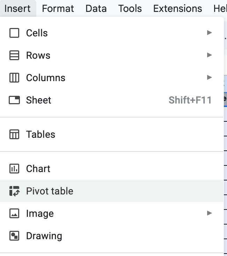Click the Chart icon to insert chart
The height and width of the screenshot is (256, 227).
point(14,169)
